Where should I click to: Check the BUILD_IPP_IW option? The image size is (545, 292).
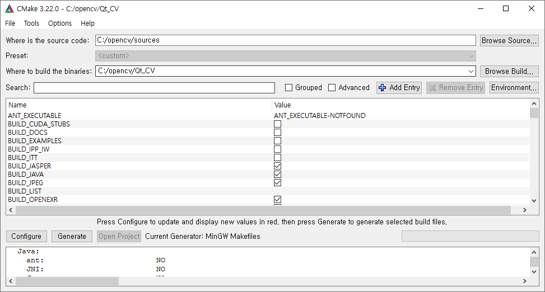tap(277, 149)
